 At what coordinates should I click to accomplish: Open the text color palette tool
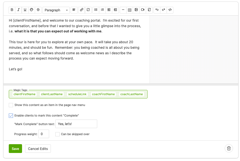[x=32, y=10]
